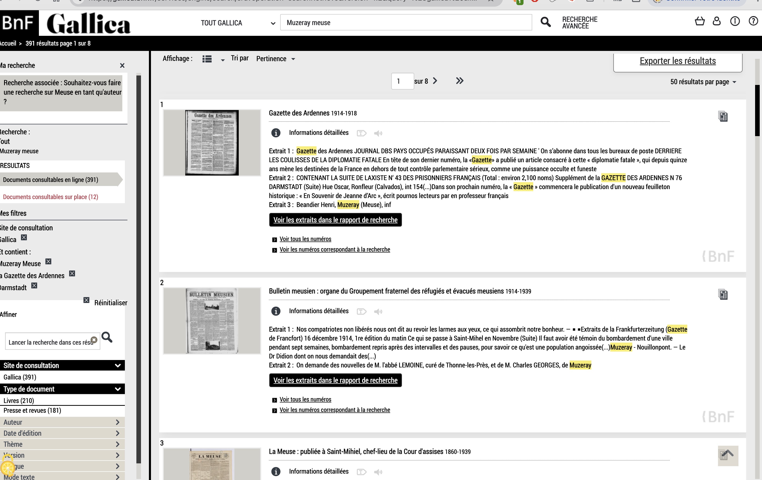Click audio speaker icon on first result
Image resolution: width=762 pixels, height=480 pixels.
[x=378, y=133]
